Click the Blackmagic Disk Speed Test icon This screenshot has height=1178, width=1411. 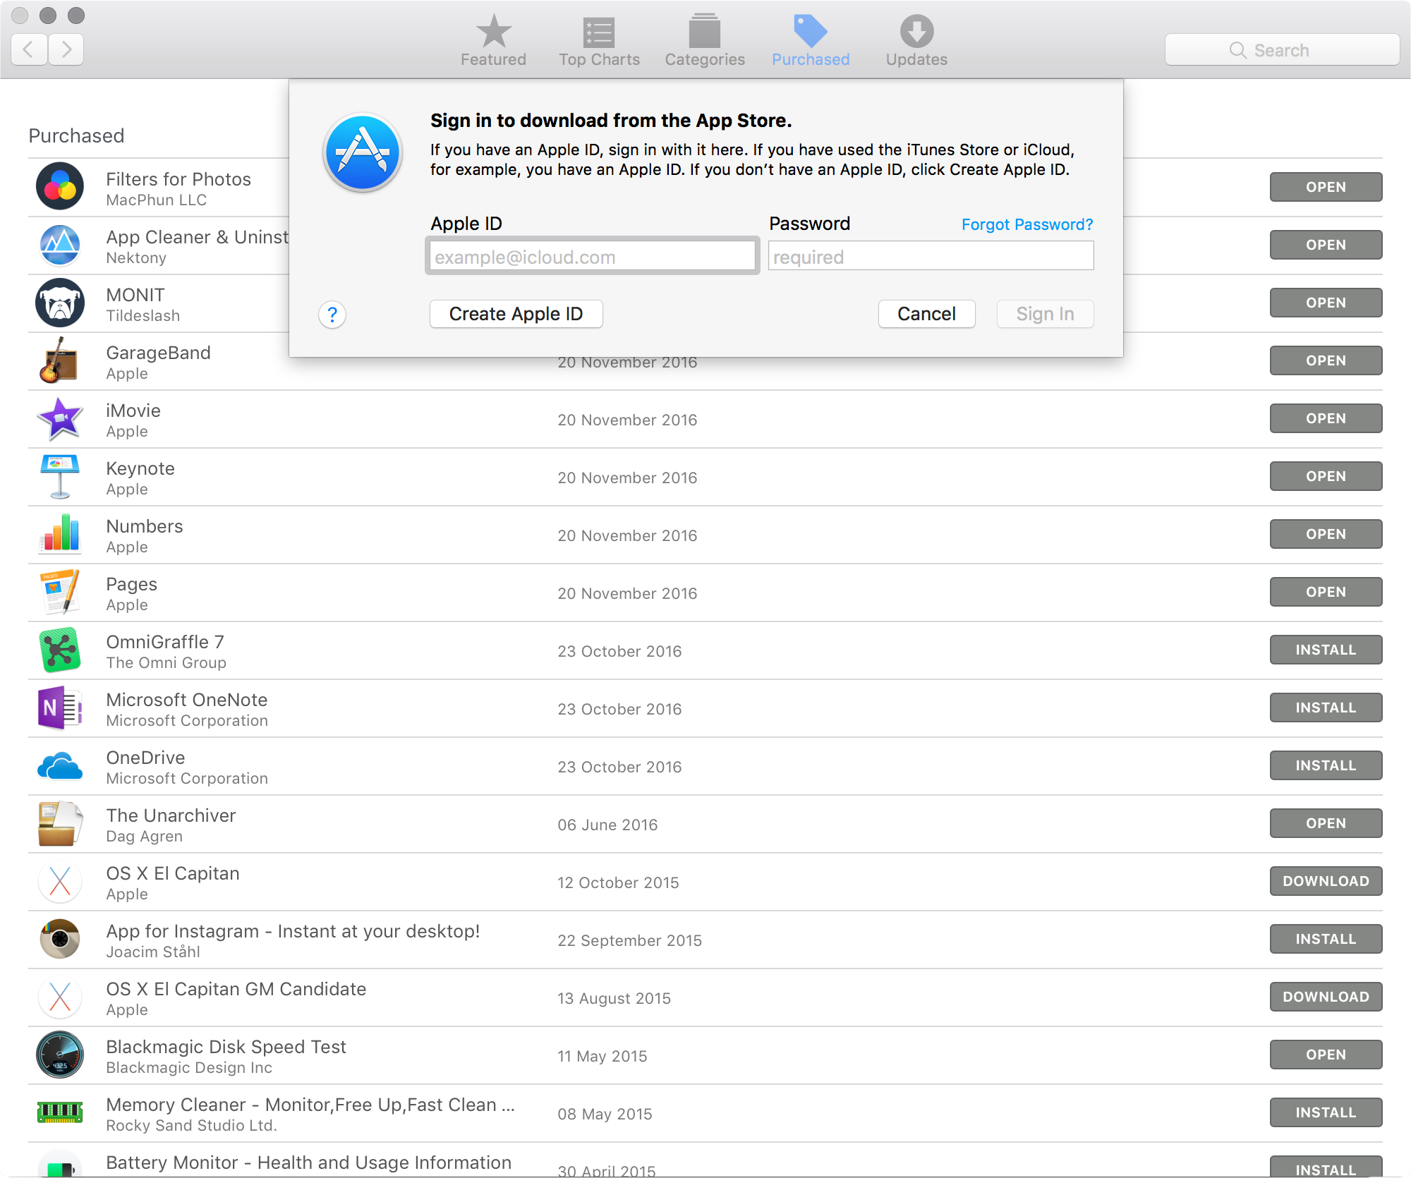pos(60,1055)
